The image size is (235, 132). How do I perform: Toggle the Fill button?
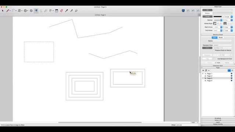[207, 10]
